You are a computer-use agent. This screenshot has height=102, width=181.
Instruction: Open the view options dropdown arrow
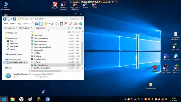pos(72,28)
